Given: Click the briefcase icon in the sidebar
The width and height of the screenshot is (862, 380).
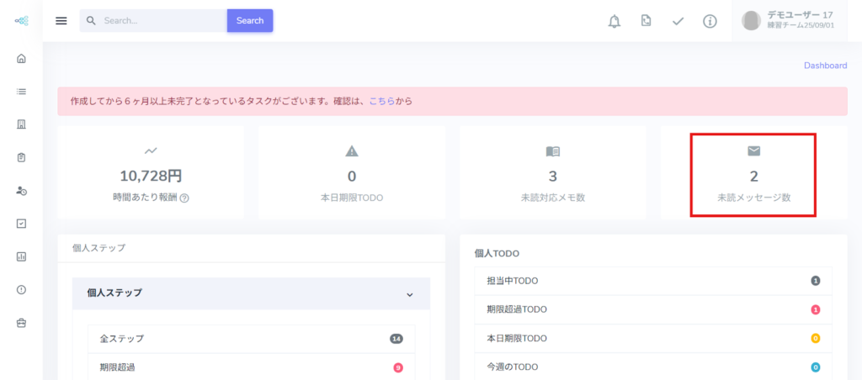Looking at the screenshot, I should click(21, 322).
